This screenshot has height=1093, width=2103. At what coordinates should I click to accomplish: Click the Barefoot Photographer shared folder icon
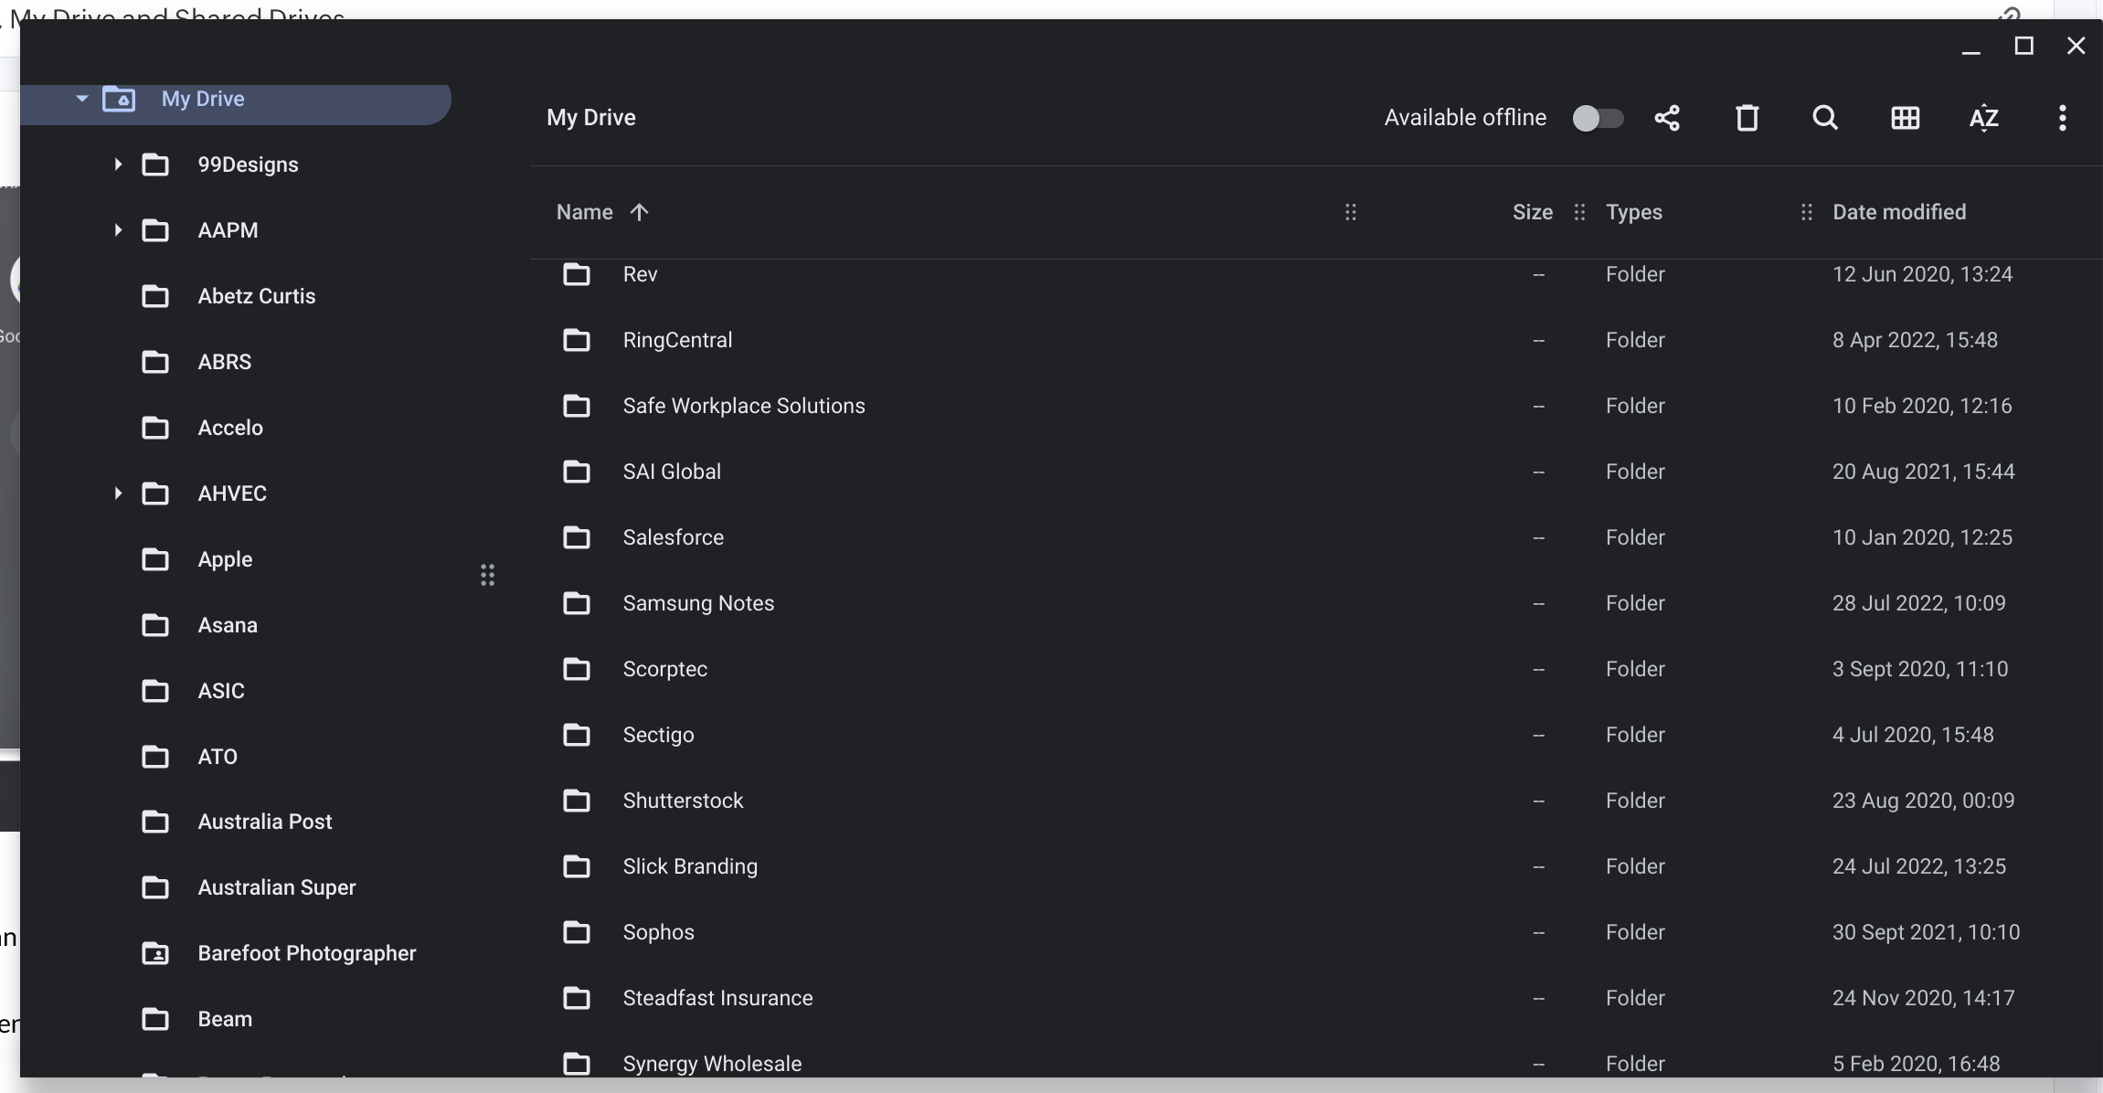[x=155, y=953]
